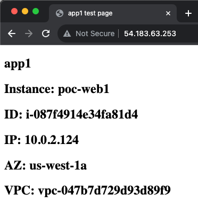Click the forward navigation arrow

[29, 33]
